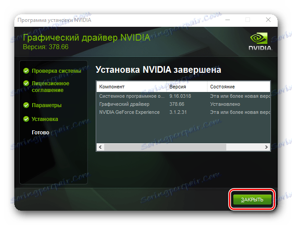Sort by the Версия column header
Screen dimensions: 292x225
187,87
